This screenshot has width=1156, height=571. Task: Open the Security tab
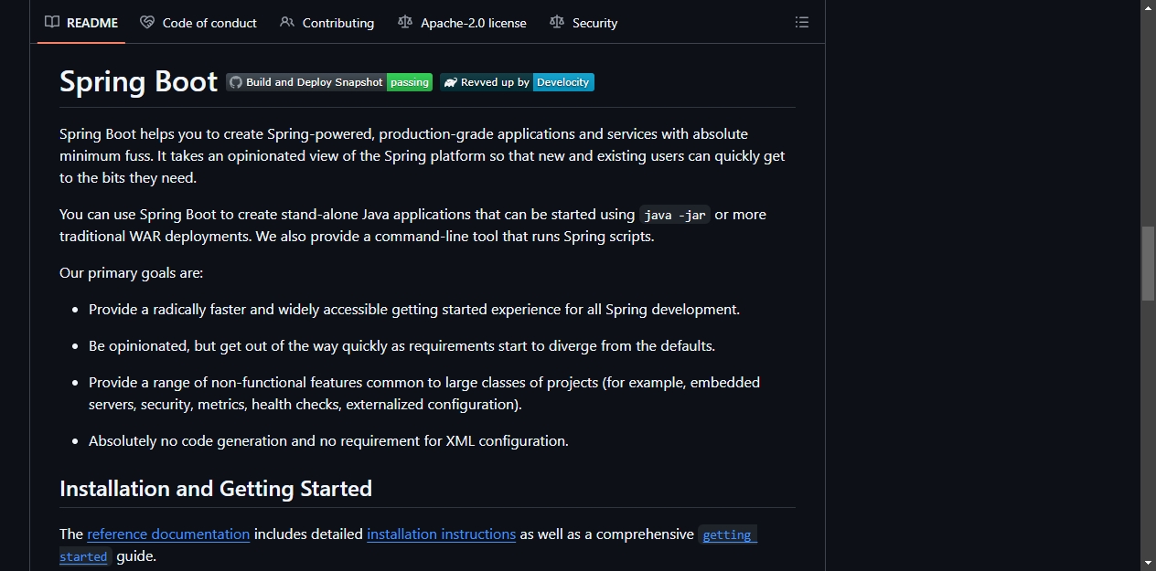coord(583,23)
